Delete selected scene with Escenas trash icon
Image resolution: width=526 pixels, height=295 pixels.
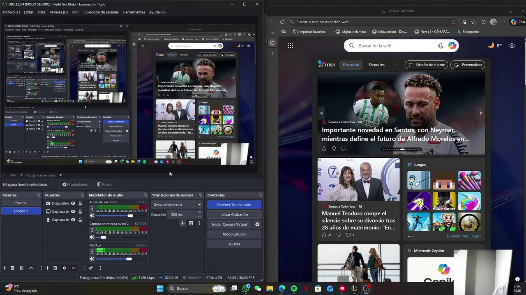(12, 268)
